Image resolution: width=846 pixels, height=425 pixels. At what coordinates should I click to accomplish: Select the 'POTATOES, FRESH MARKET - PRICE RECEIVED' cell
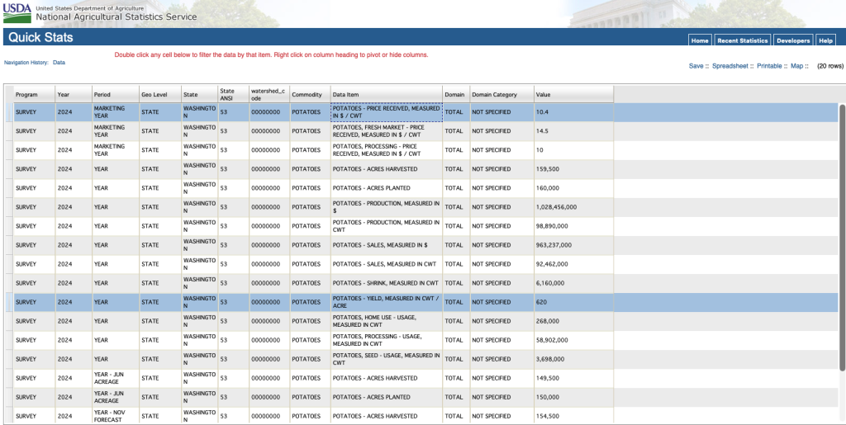pos(387,131)
